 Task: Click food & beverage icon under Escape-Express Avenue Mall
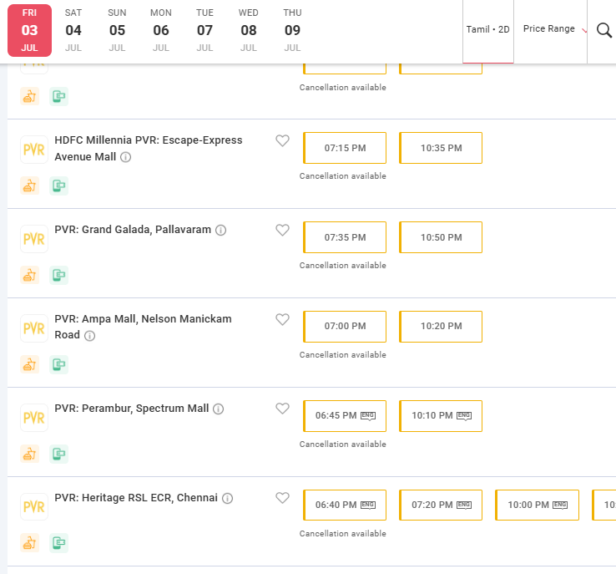click(30, 185)
